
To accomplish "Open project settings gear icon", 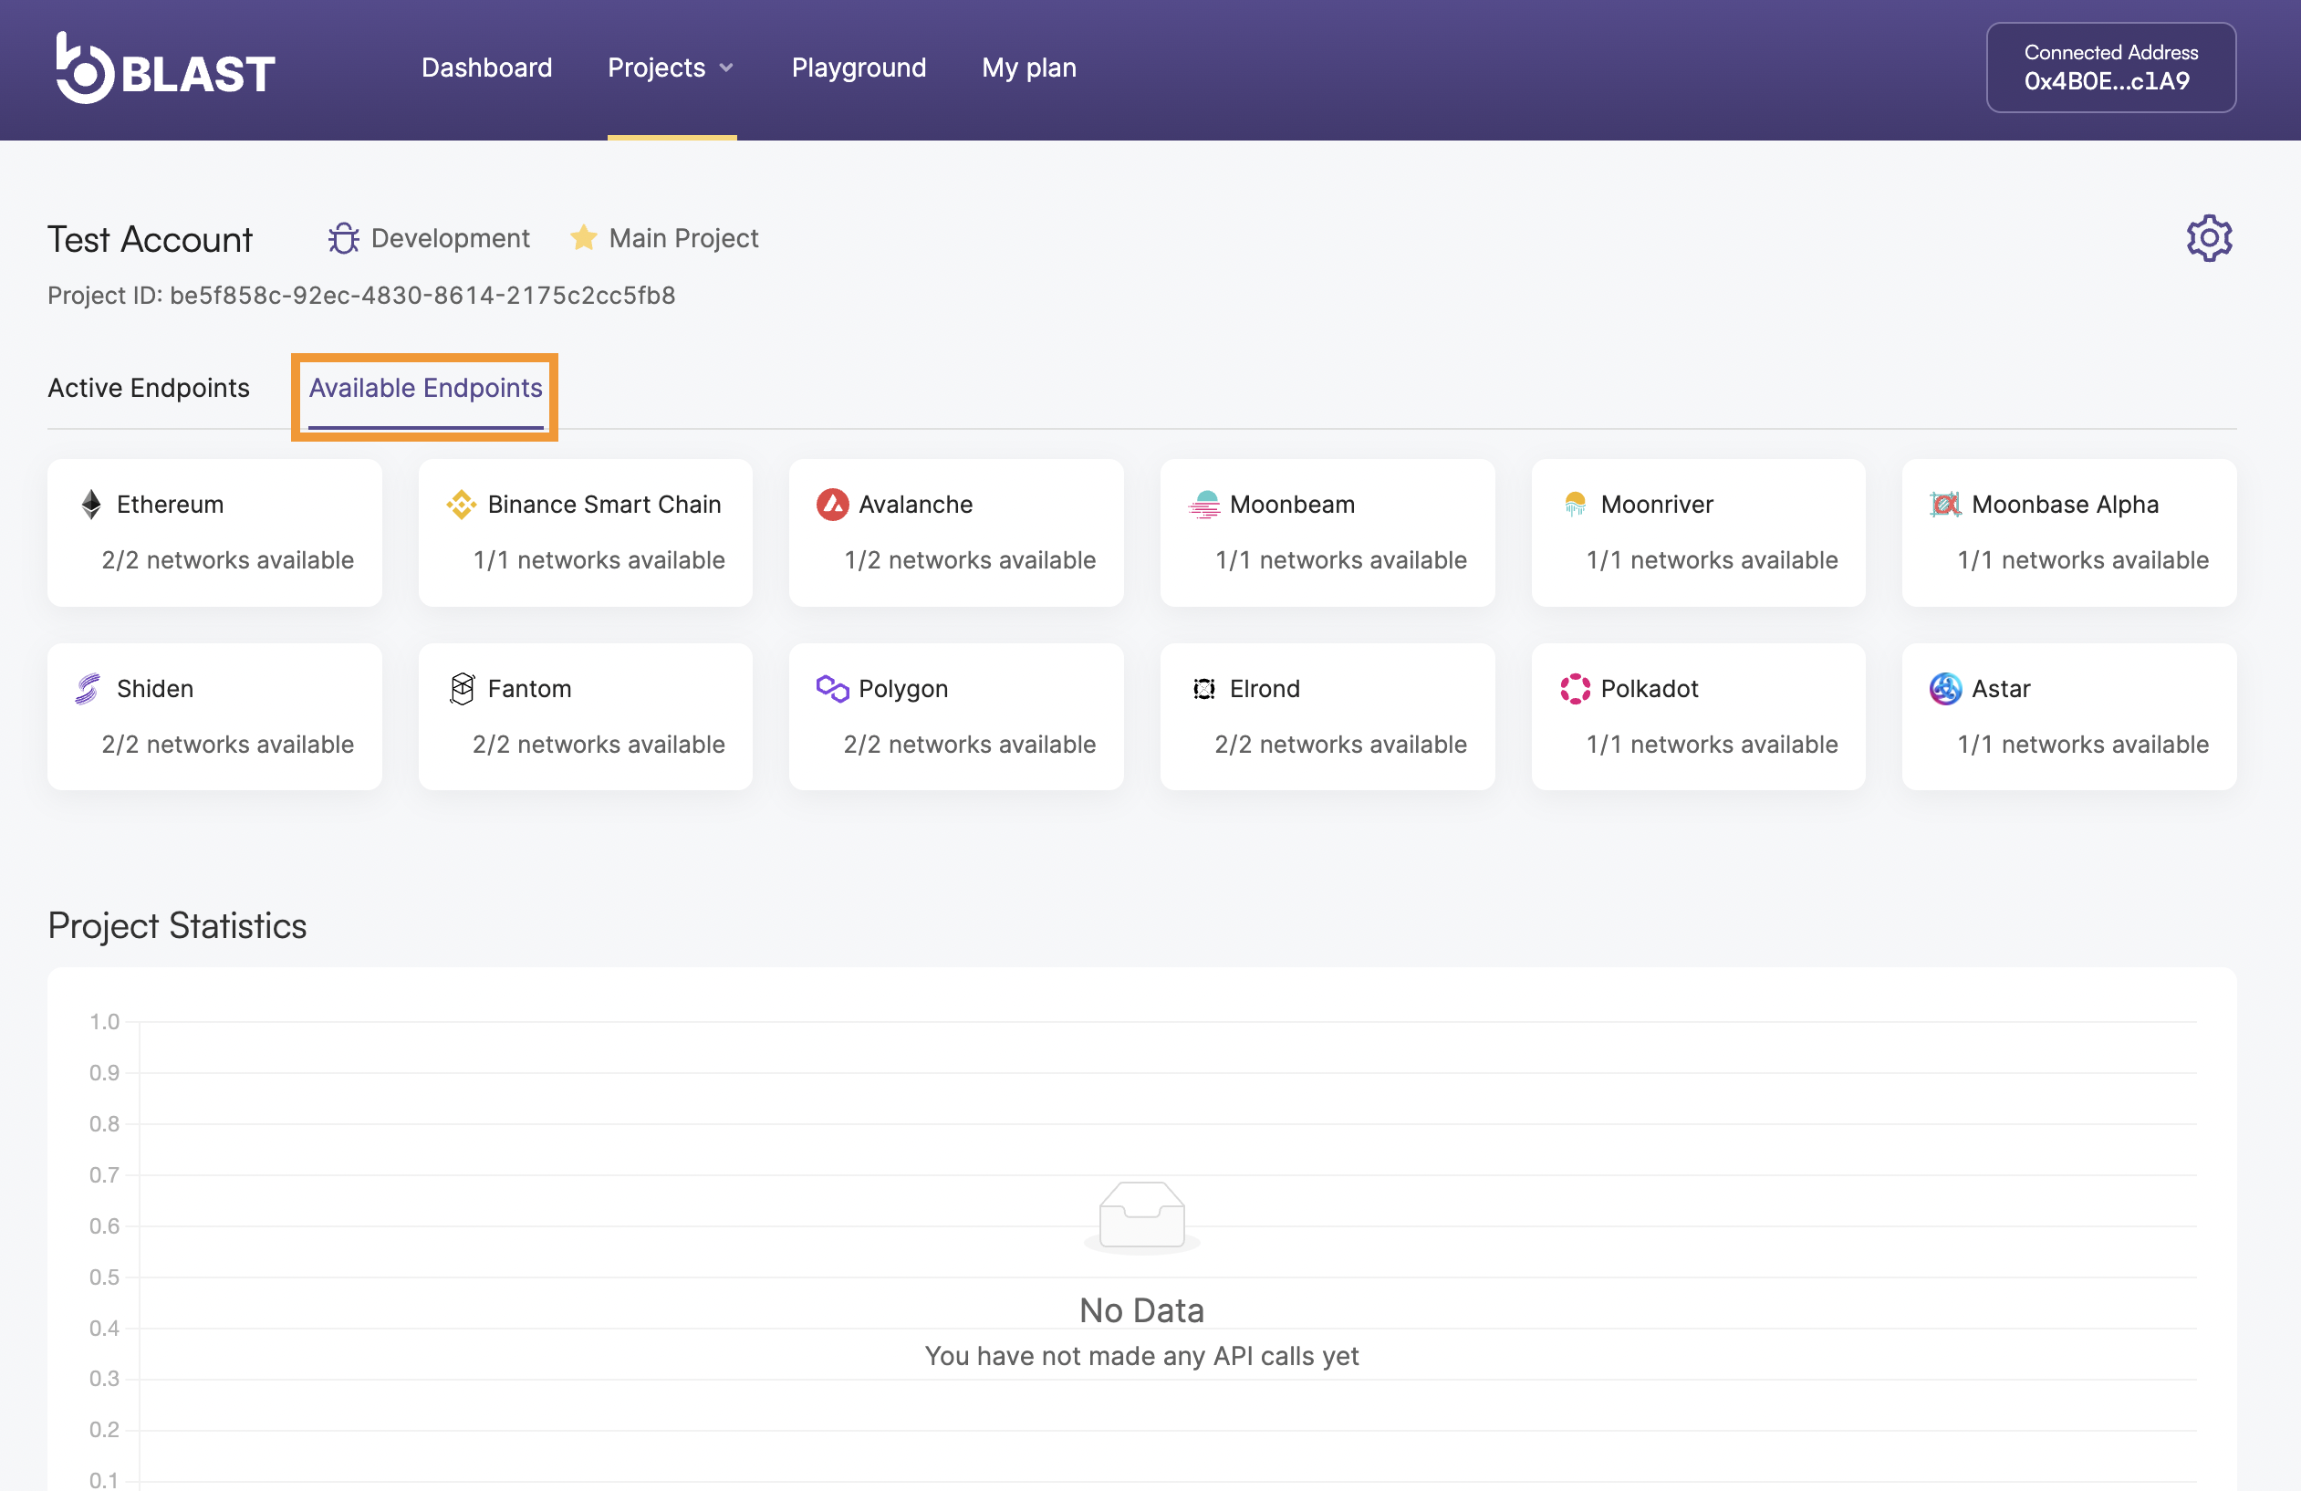I will [x=2208, y=238].
